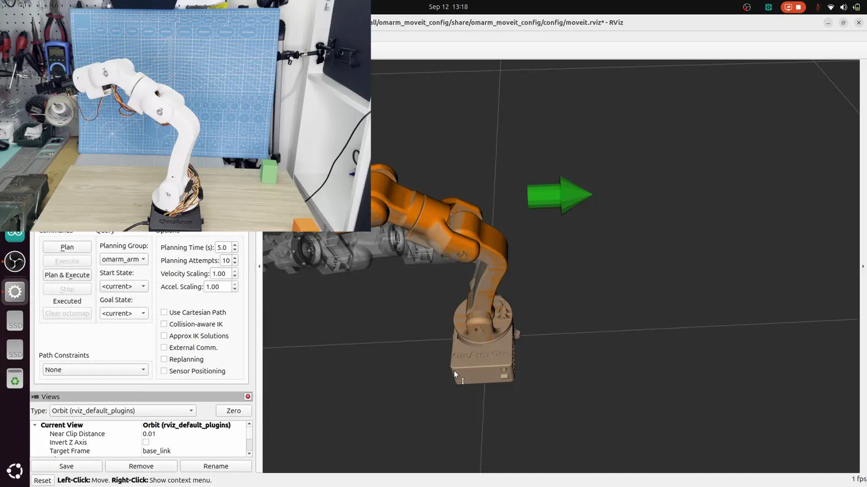This screenshot has height=487, width=867.
Task: Open the lower SSD drive in dock
Action: (15, 350)
